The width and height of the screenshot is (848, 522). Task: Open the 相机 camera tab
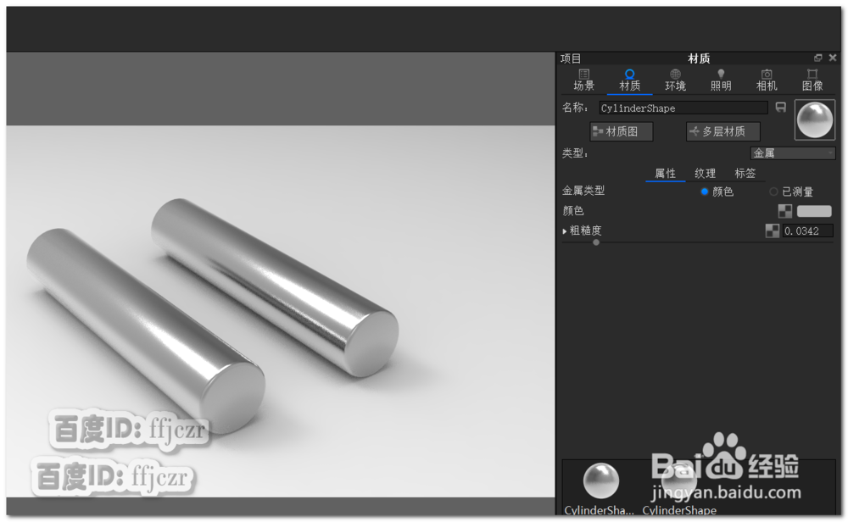pos(767,80)
